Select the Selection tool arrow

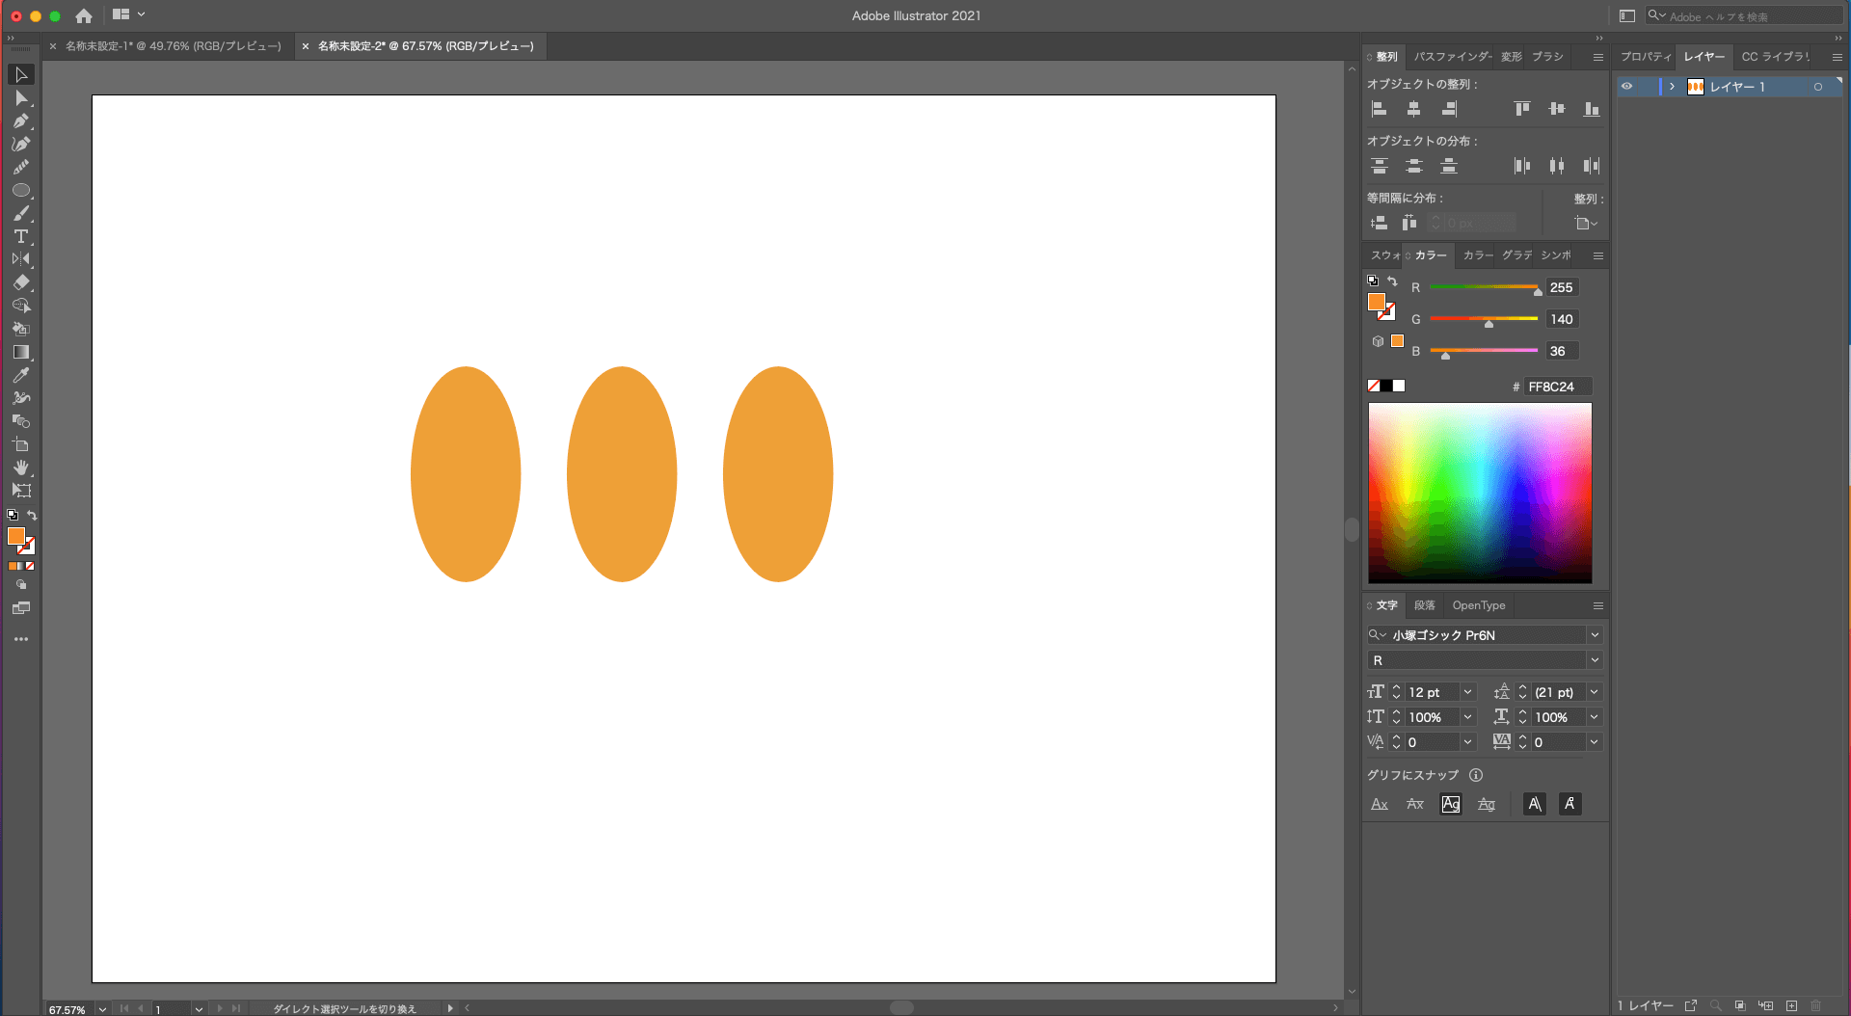coord(20,75)
